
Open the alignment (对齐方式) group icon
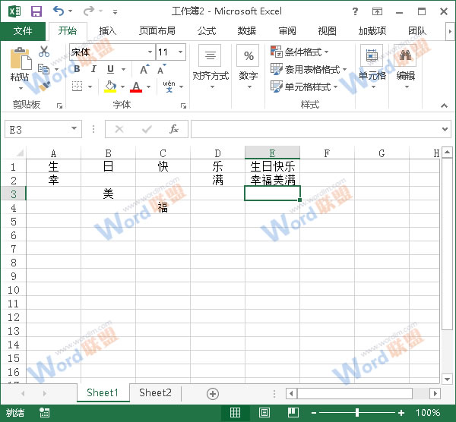pos(210,55)
